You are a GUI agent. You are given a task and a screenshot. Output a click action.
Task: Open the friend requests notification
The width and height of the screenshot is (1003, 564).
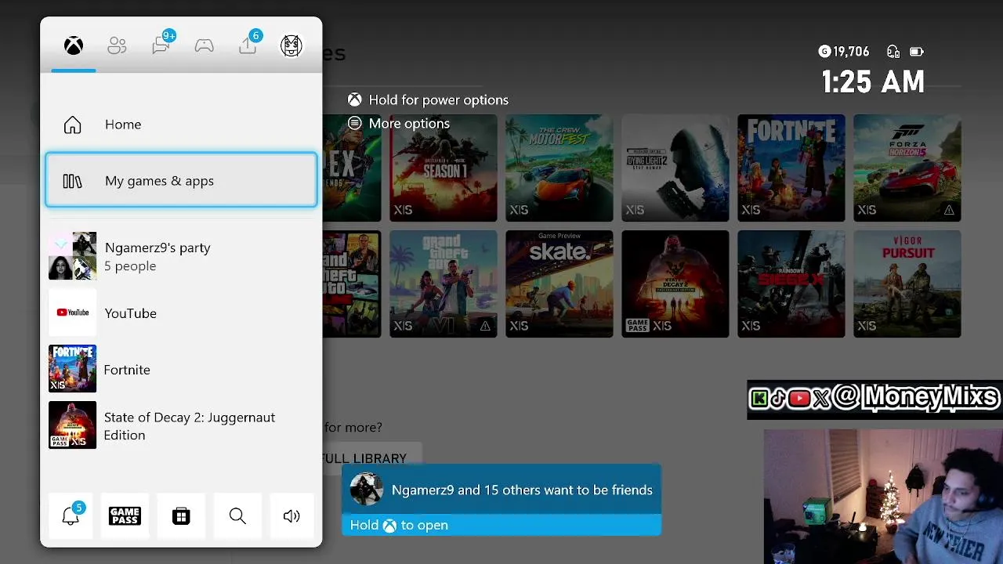pyautogui.click(x=501, y=500)
